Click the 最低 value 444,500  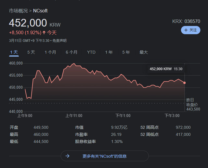[41, 142]
